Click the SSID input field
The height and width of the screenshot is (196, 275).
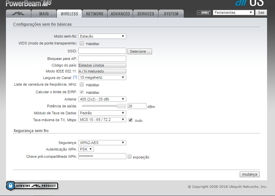pyautogui.click(x=102, y=51)
